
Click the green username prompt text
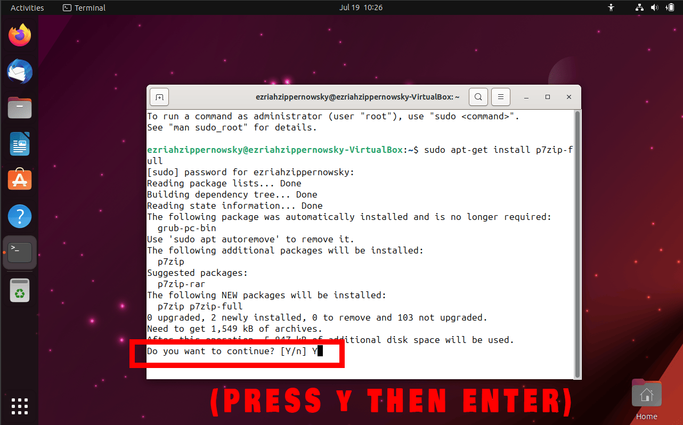pos(275,150)
